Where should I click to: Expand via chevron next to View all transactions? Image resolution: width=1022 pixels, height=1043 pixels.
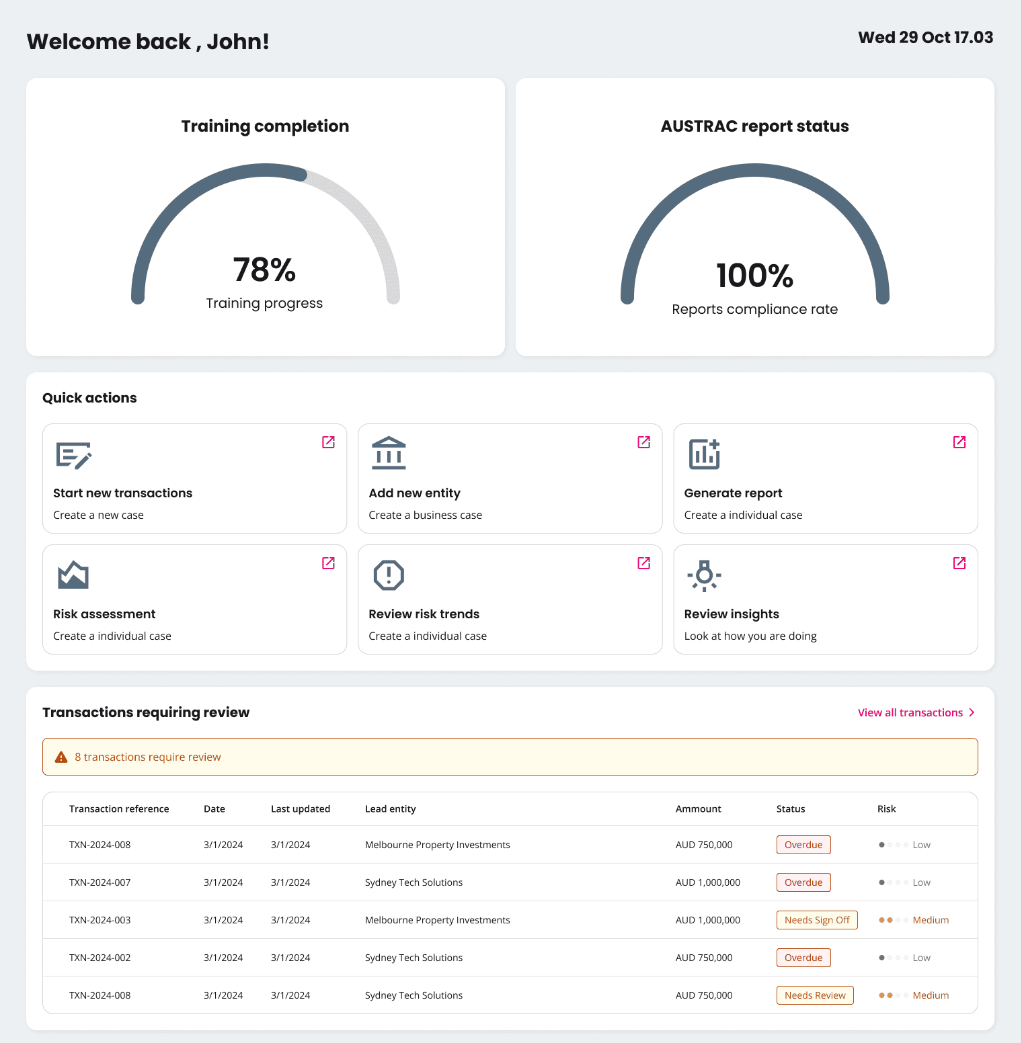[972, 712]
